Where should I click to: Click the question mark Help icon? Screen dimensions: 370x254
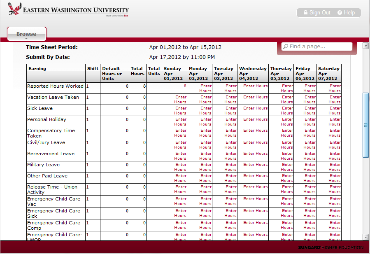pos(340,12)
